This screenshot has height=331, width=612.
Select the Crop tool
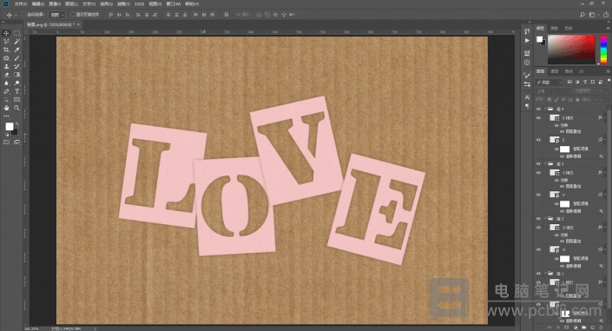(6, 50)
